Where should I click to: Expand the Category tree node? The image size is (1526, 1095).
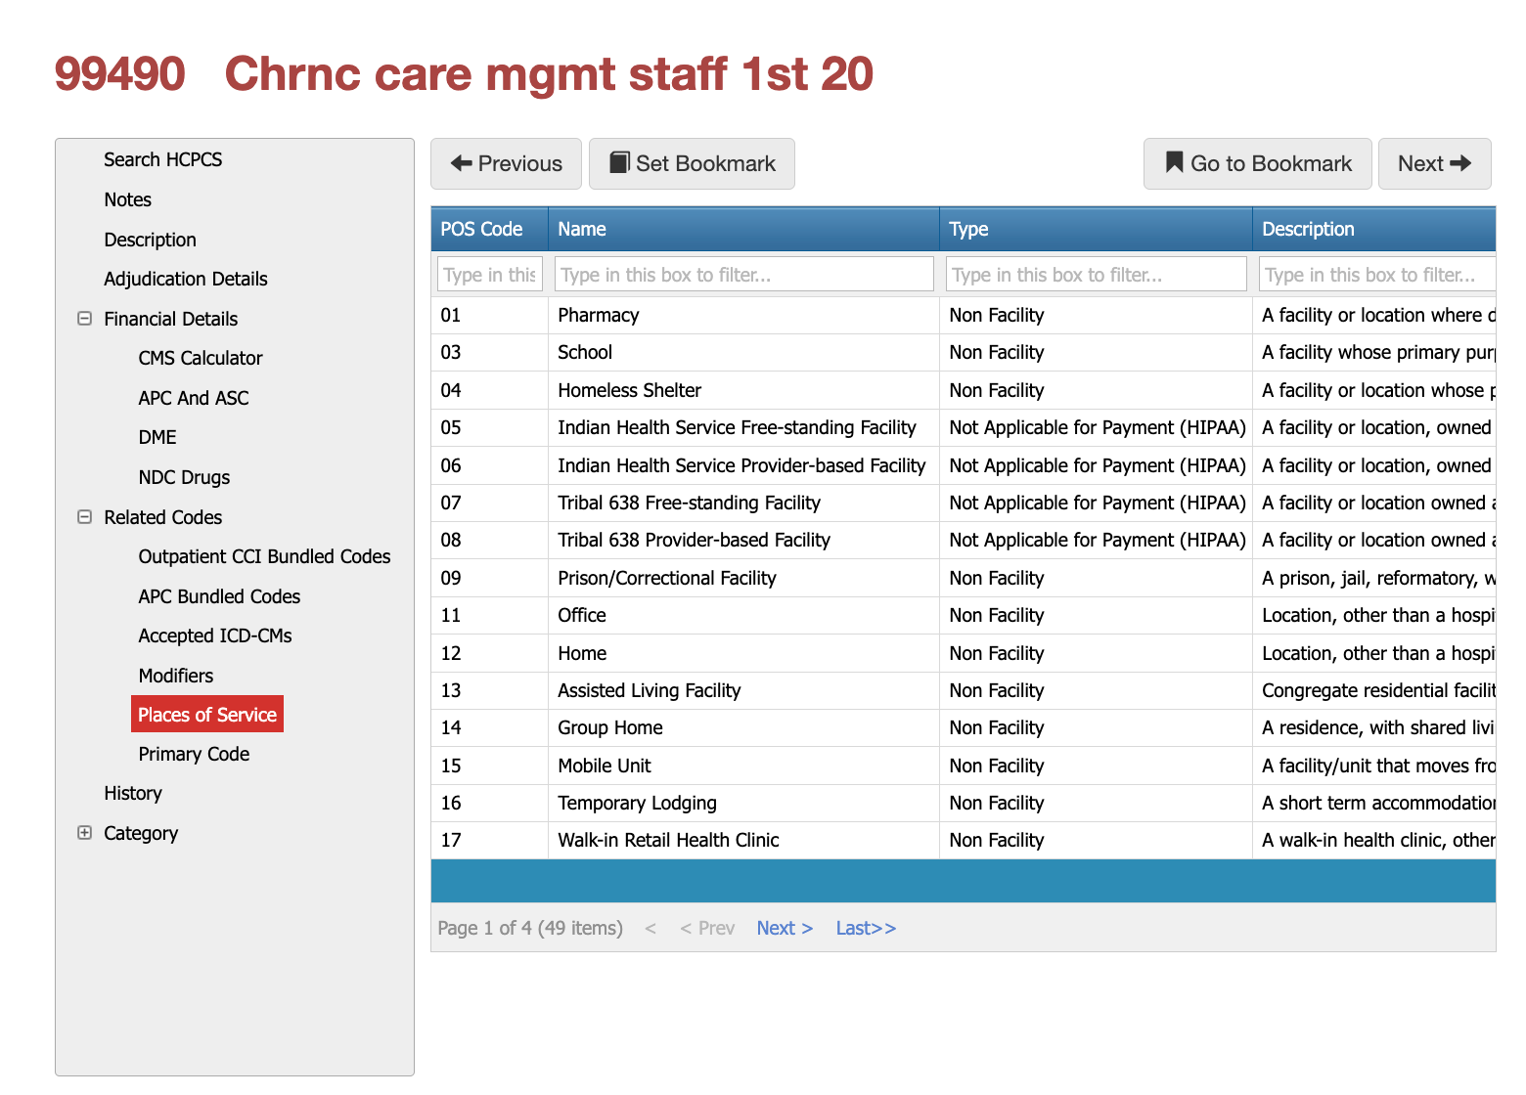point(85,833)
